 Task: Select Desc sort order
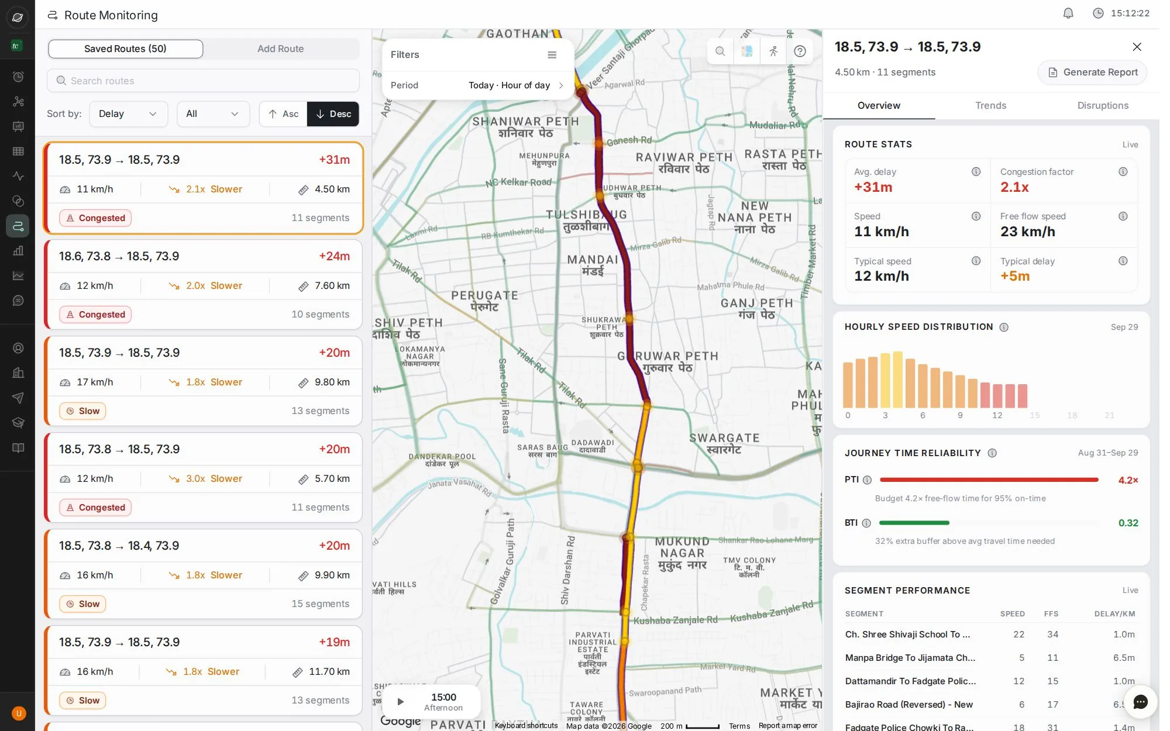pos(333,114)
